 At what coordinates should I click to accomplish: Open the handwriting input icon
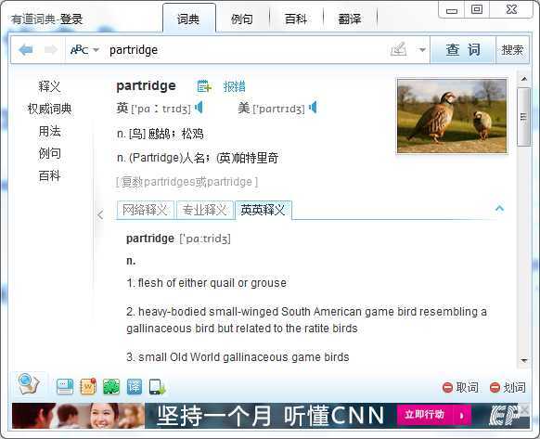[398, 50]
